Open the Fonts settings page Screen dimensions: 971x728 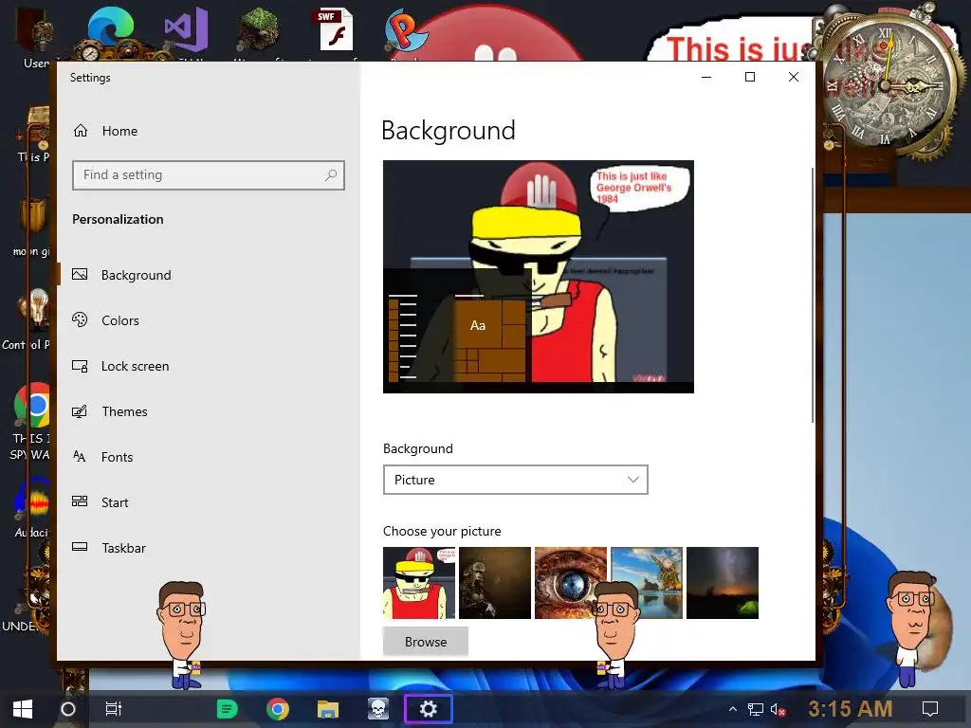(x=117, y=458)
